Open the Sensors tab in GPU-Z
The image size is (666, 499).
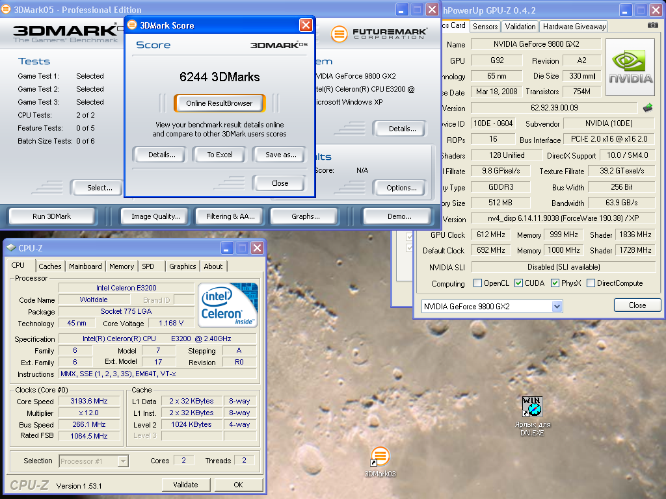485,26
